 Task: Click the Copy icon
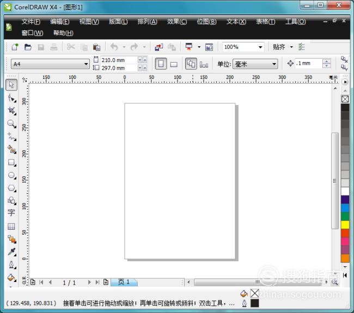click(x=84, y=47)
